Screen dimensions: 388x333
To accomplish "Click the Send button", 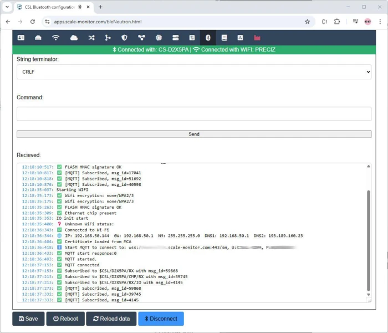I will (194, 134).
